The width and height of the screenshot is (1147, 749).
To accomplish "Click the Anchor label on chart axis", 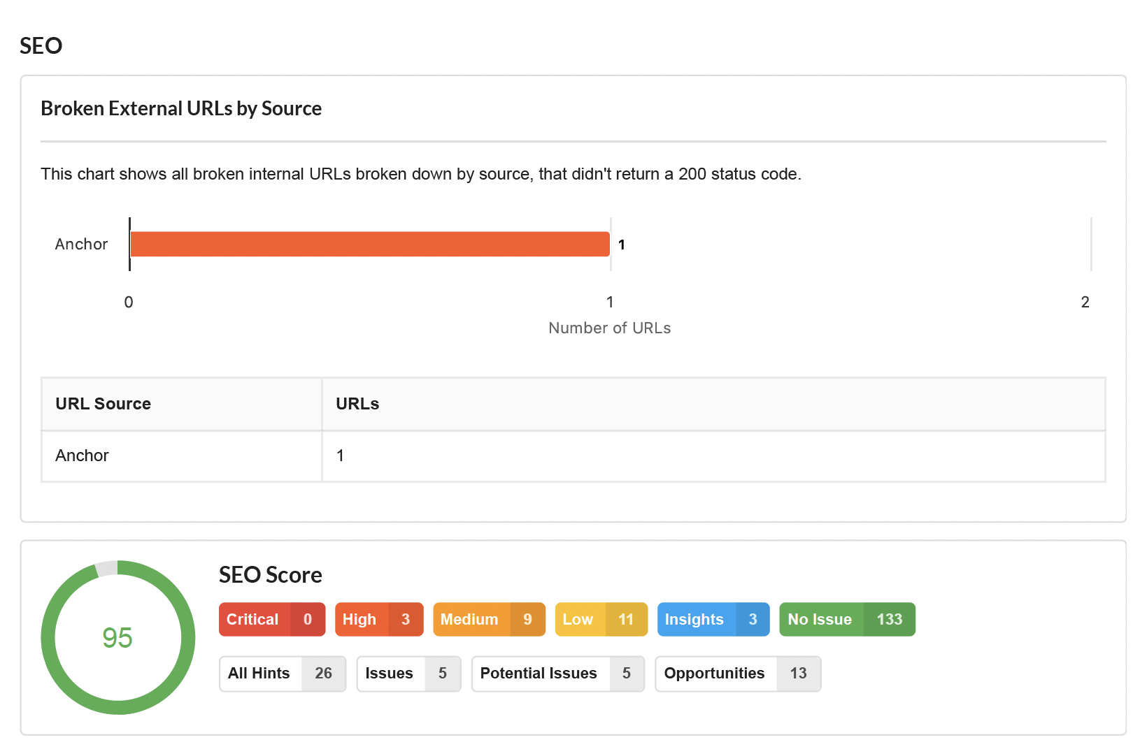I will pos(81,244).
